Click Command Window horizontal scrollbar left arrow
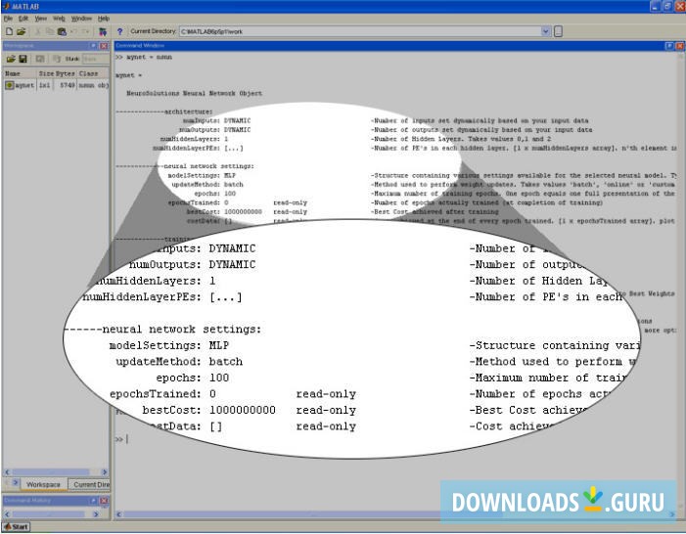 119,514
